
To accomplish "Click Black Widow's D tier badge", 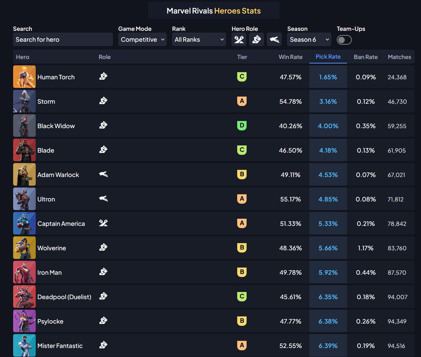I will click(x=242, y=126).
